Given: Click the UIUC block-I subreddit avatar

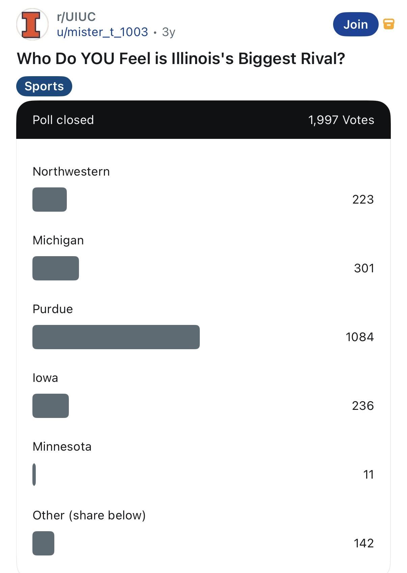Looking at the screenshot, I should pyautogui.click(x=32, y=24).
